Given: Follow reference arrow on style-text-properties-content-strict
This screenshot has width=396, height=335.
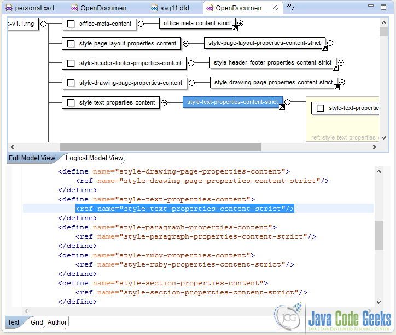Looking at the screenshot, I should [x=282, y=107].
